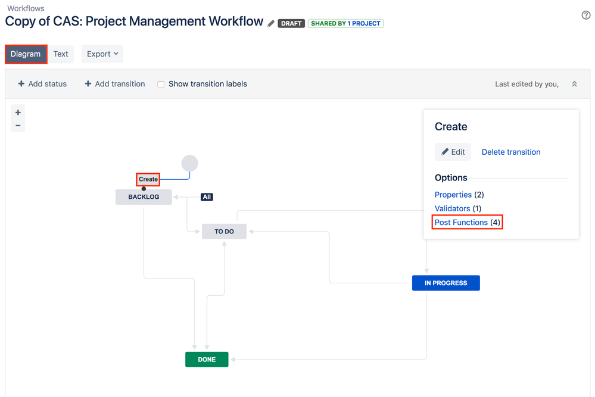Switch to the Text view tab

point(61,54)
